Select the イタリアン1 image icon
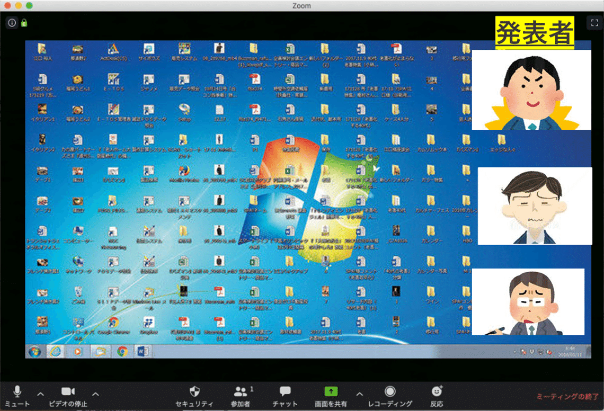This screenshot has height=411, width=604. pos(42,113)
